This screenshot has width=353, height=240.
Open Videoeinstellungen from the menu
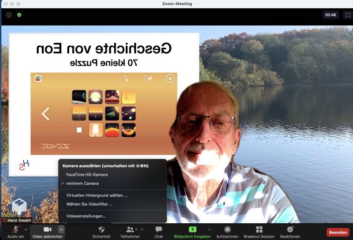pos(86,216)
